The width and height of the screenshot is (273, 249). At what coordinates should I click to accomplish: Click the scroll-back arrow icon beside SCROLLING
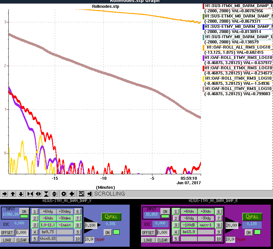click(x=89, y=194)
